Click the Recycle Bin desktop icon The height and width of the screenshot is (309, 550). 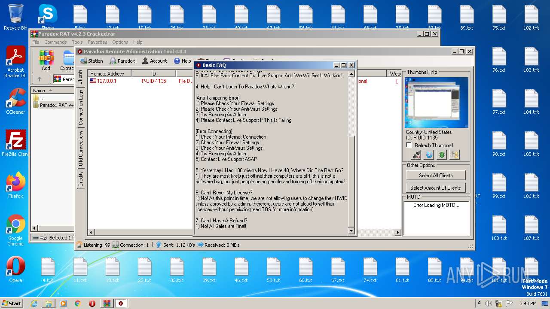coord(15,17)
